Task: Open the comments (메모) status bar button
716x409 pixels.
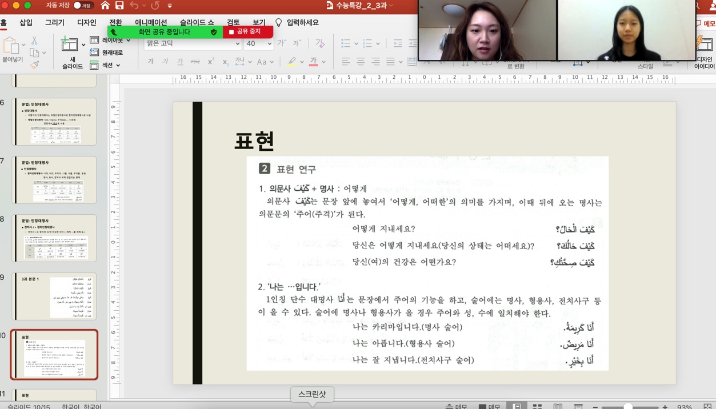Action: pyautogui.click(x=490, y=406)
